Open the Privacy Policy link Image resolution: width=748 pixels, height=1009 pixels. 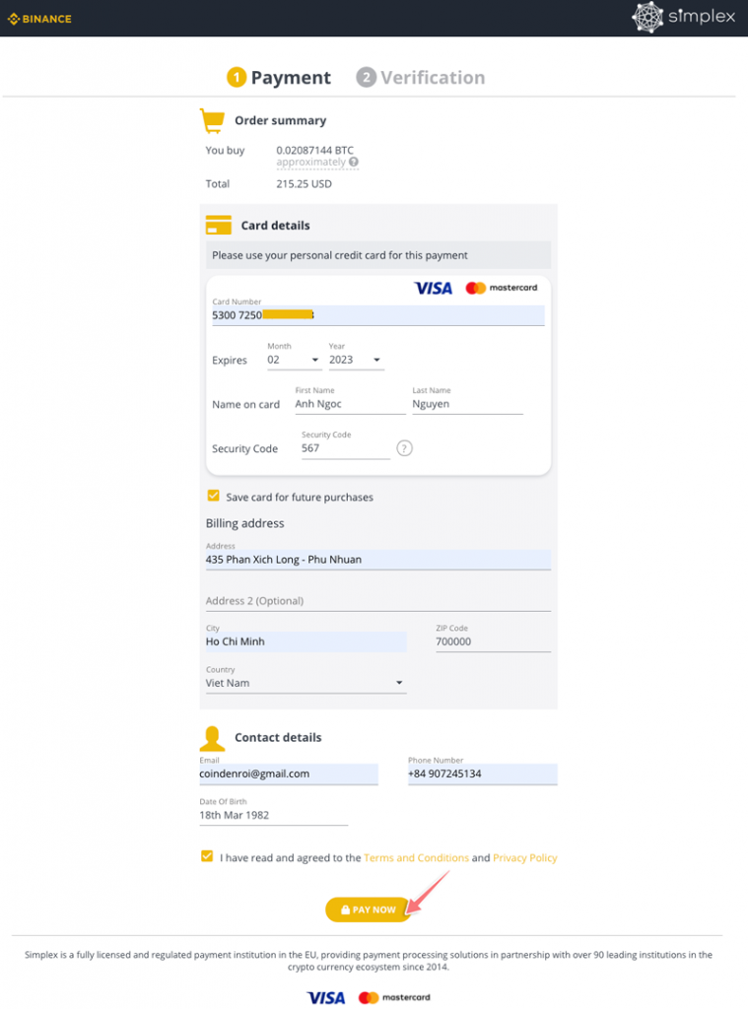coord(524,858)
